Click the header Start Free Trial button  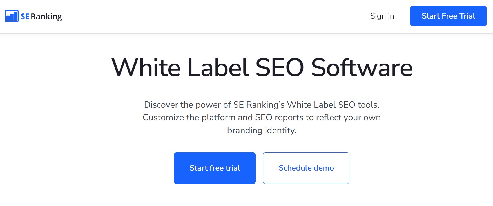(448, 16)
